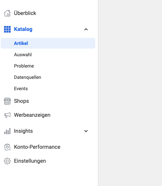Select Events under Katalog
Viewport: 162px width, 186px height.
click(21, 89)
